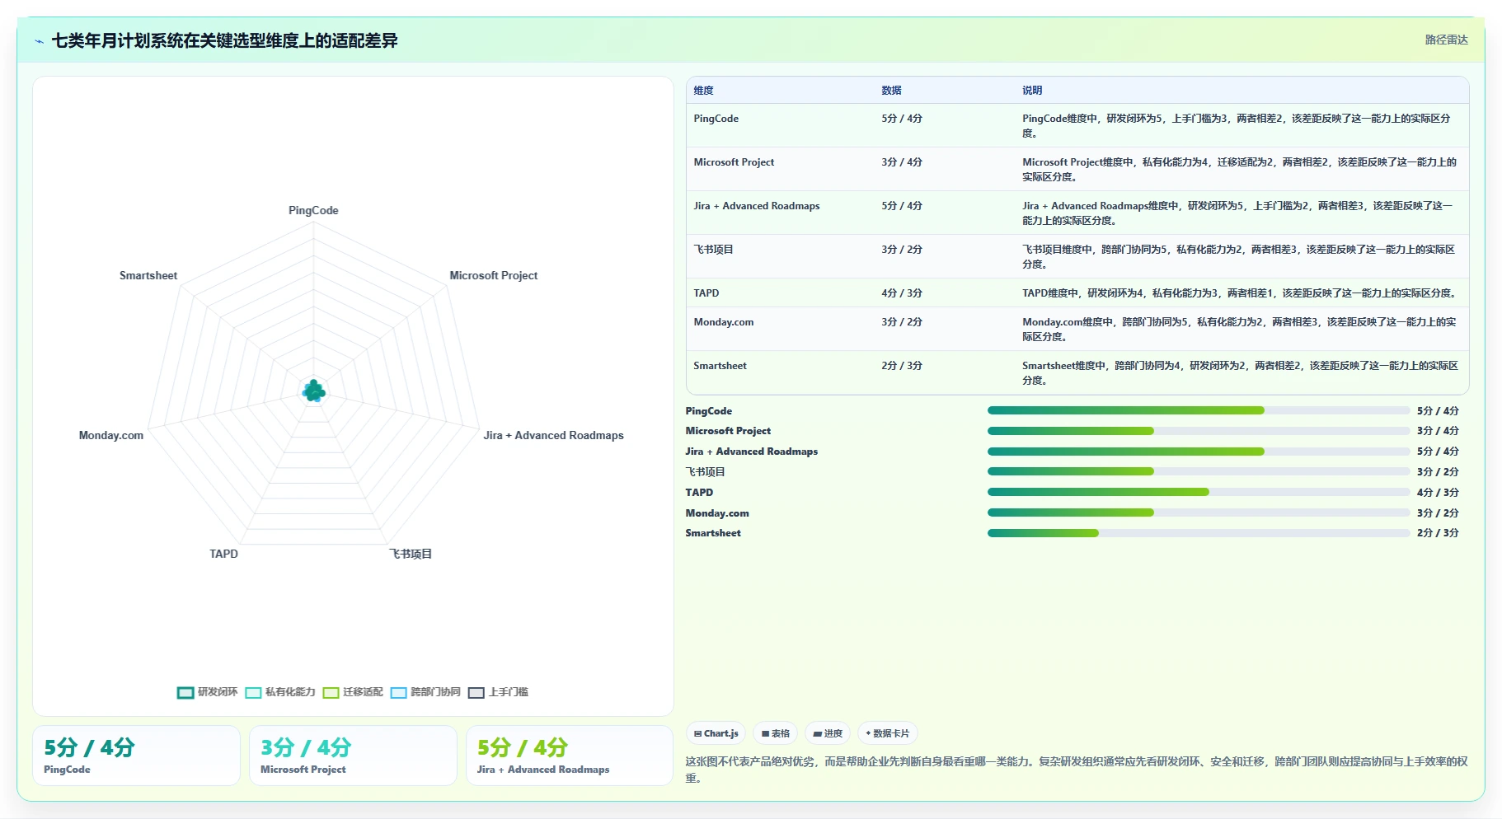The height and width of the screenshot is (819, 1502).
Task: Click the Microsoft Project radar axis label
Action: pos(493,275)
